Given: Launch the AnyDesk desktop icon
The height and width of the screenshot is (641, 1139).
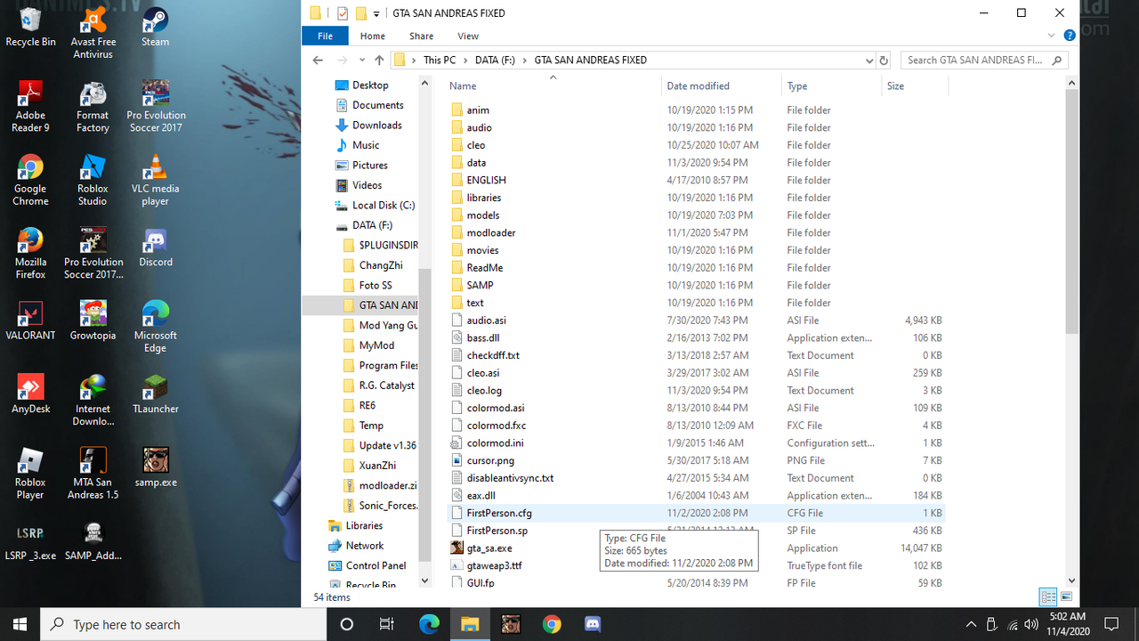Looking at the screenshot, I should coord(30,394).
